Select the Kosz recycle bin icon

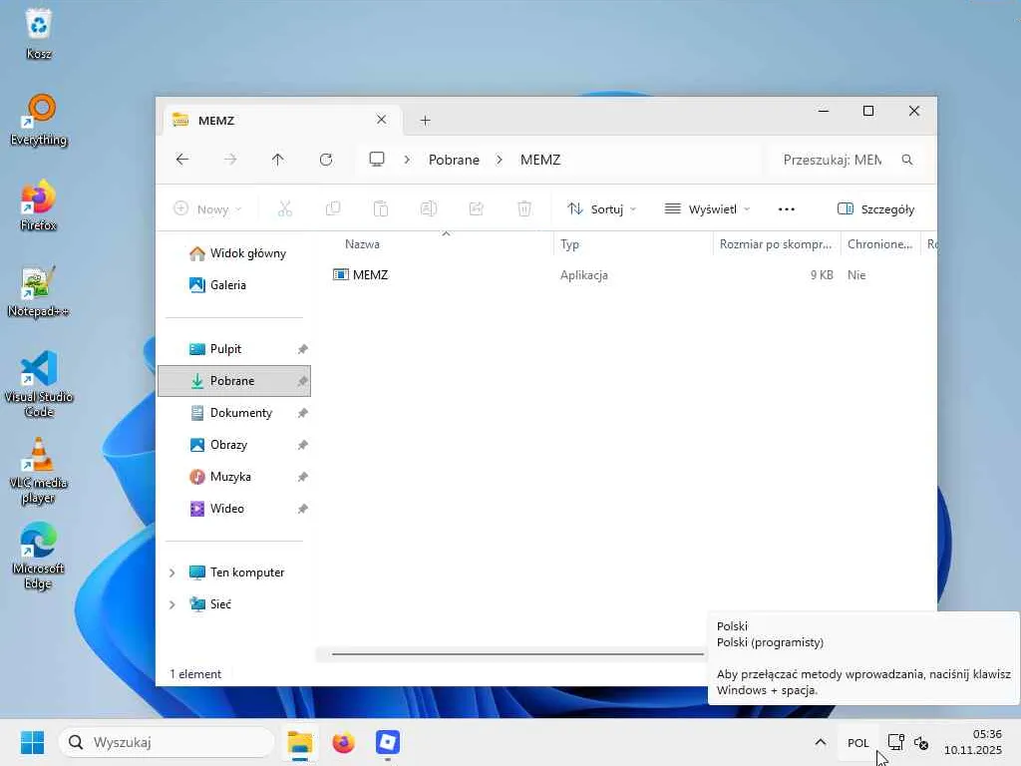point(39,34)
